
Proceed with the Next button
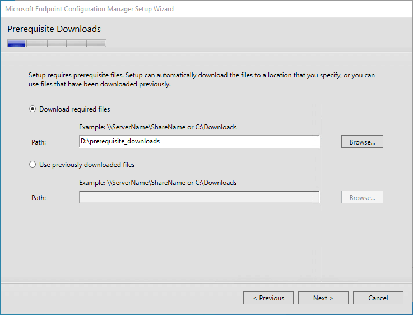click(323, 298)
